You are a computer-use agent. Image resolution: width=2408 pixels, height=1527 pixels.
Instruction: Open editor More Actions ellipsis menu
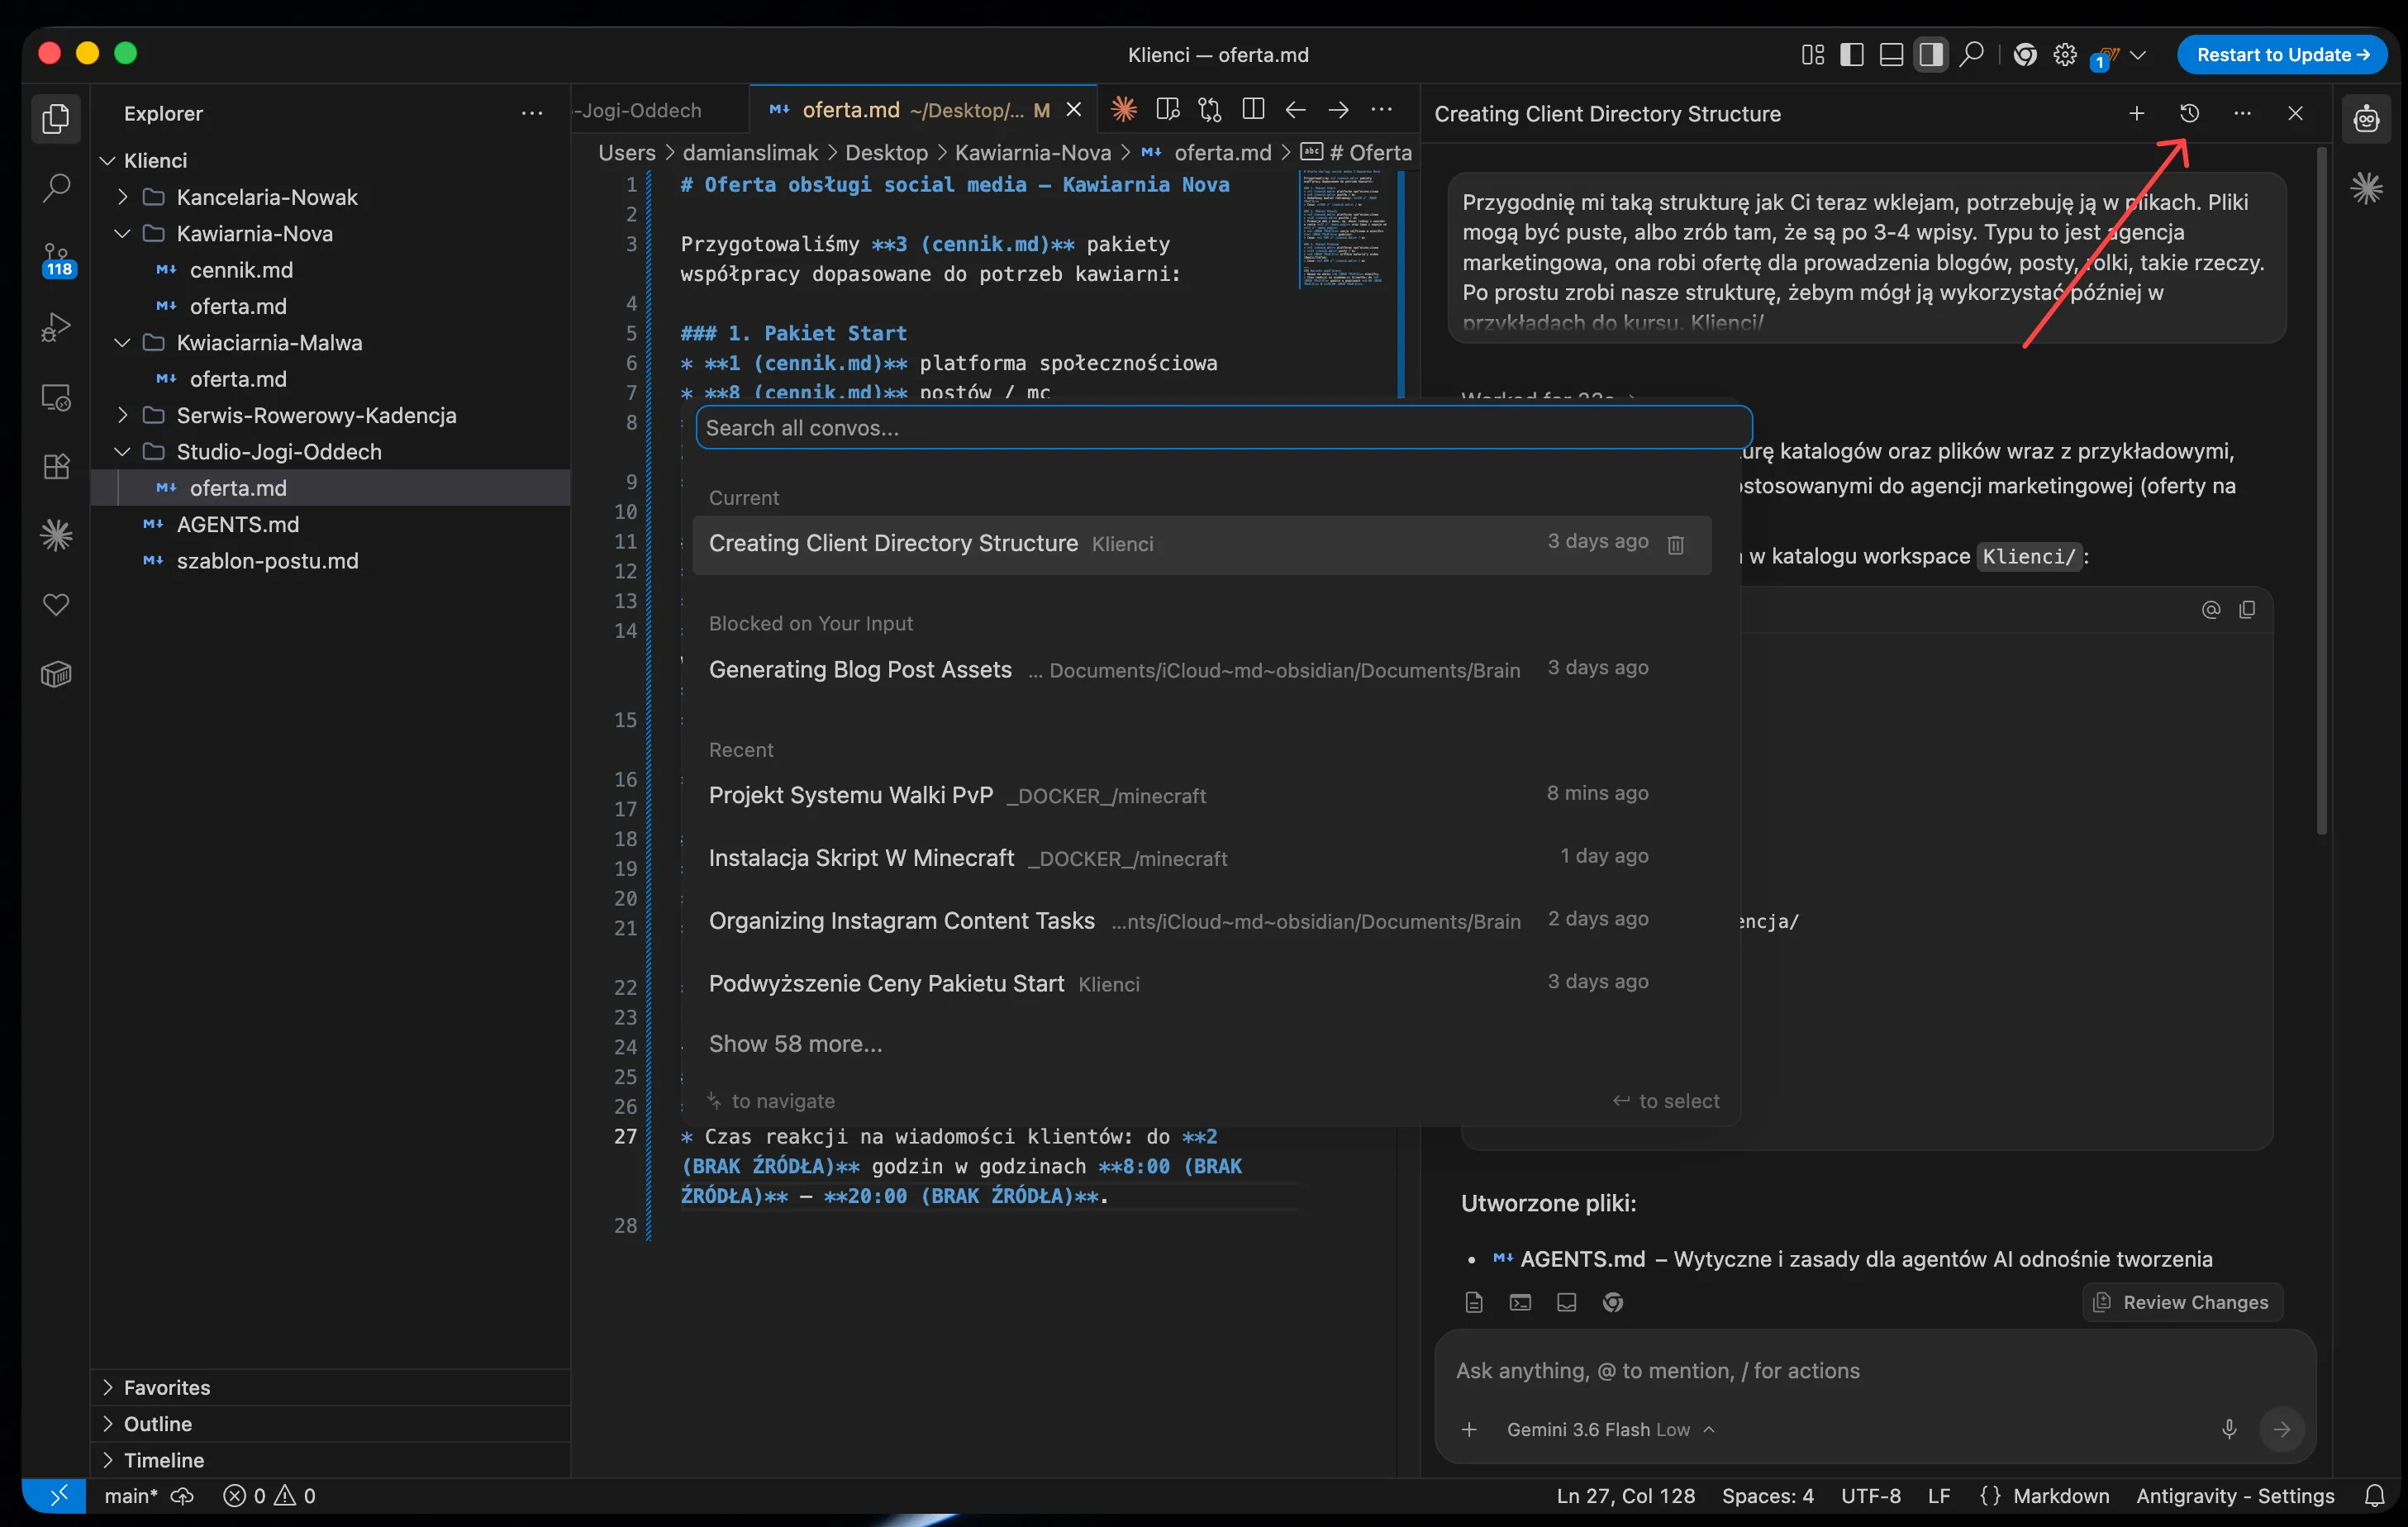(1382, 110)
